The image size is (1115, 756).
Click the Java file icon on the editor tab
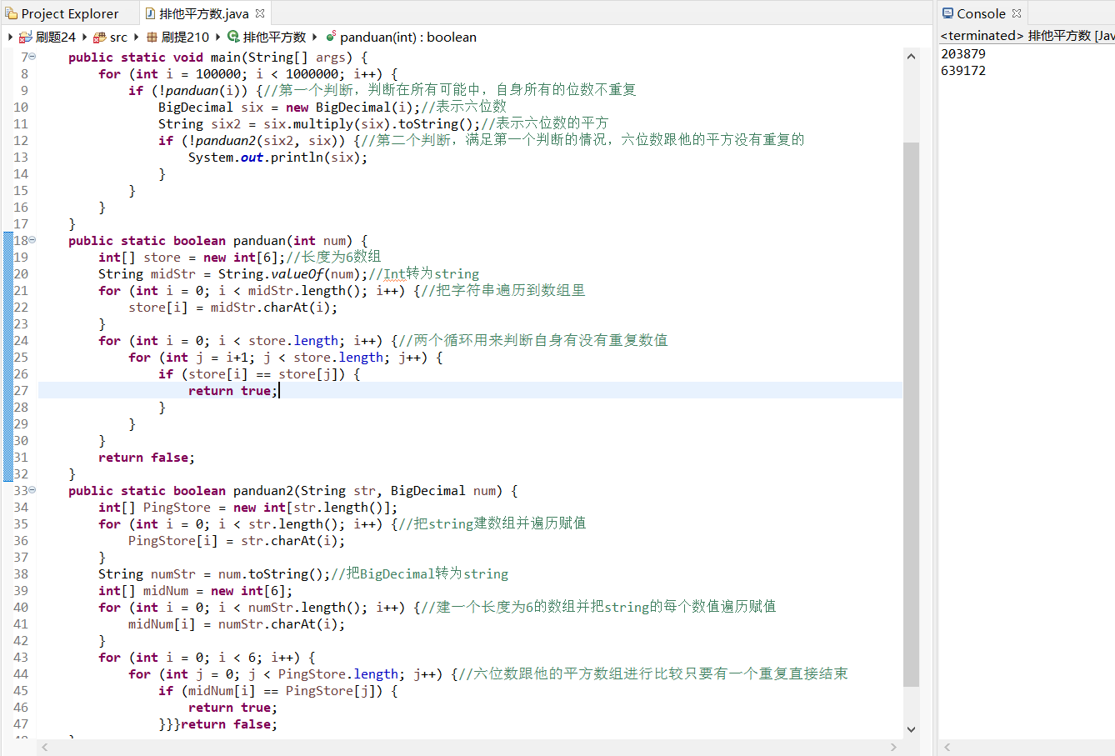tap(151, 13)
